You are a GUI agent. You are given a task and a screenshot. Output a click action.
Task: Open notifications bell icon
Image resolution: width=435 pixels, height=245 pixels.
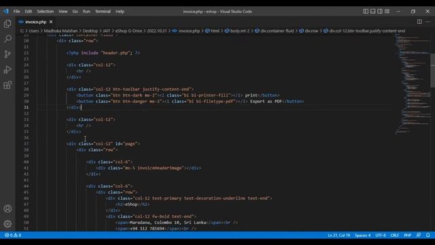coord(428,235)
